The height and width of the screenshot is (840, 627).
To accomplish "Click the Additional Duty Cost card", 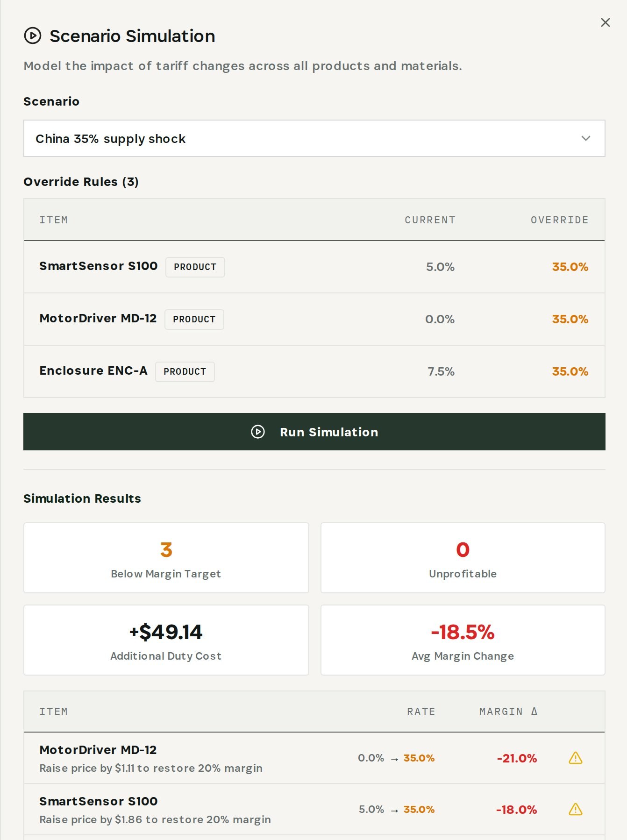I will tap(166, 640).
